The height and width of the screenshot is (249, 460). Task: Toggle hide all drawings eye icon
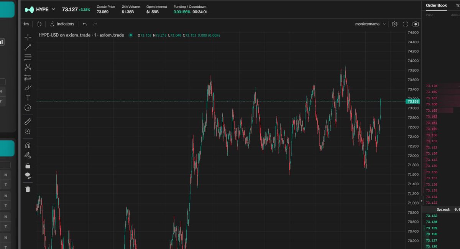coord(28,175)
